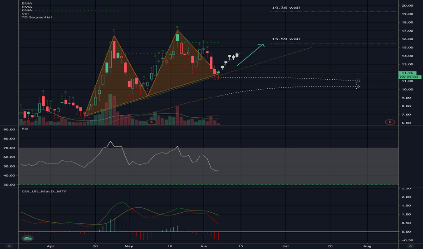The width and height of the screenshot is (423, 249).
Task: Click the upcoming earnings E marker near Aug
Action: tap(390, 122)
